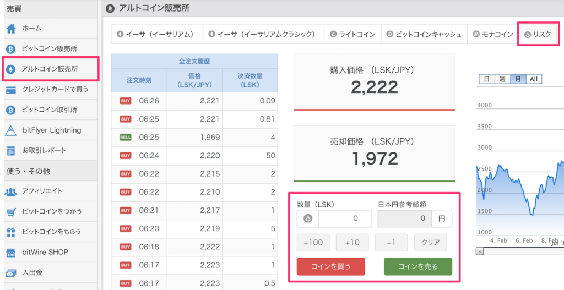Click the Home house icon in sidebar
564x290 pixels.
(11, 29)
